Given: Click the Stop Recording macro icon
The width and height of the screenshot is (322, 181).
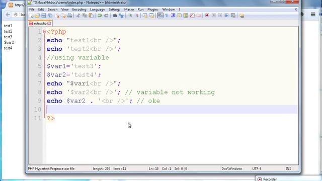Looking at the screenshot, I should pyautogui.click(x=213, y=16).
